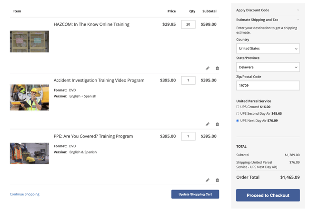
Task: Select UPS Next Day Air shipping
Action: pyautogui.click(x=238, y=121)
